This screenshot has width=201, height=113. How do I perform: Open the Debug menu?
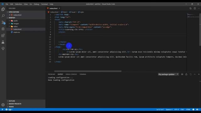pyautogui.click(x=36, y=4)
